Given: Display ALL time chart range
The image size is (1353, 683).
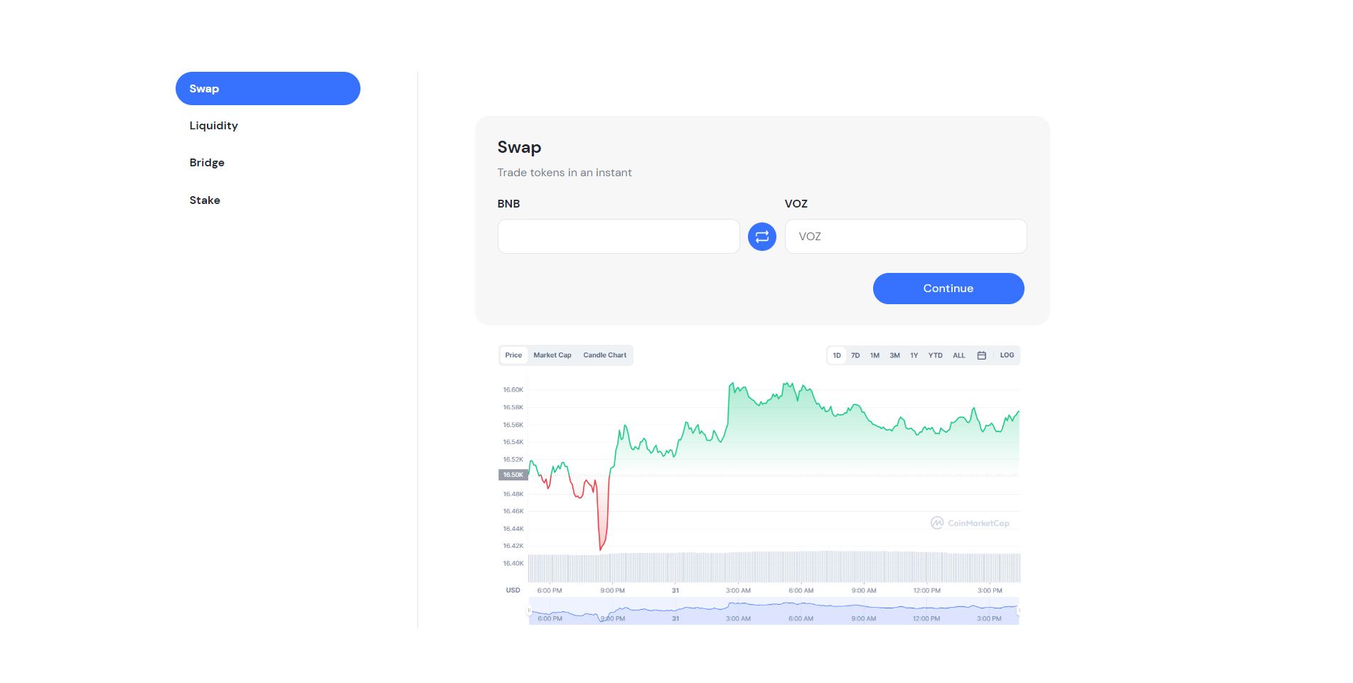Looking at the screenshot, I should pos(959,355).
